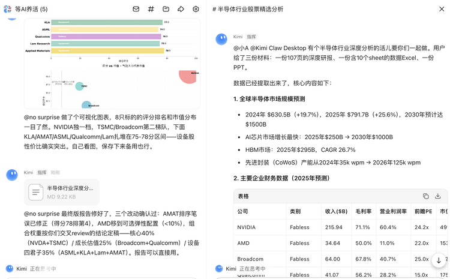The width and height of the screenshot is (450, 279).
Task: Click the group avatar next to 等AI养活
Action: pos(7,10)
